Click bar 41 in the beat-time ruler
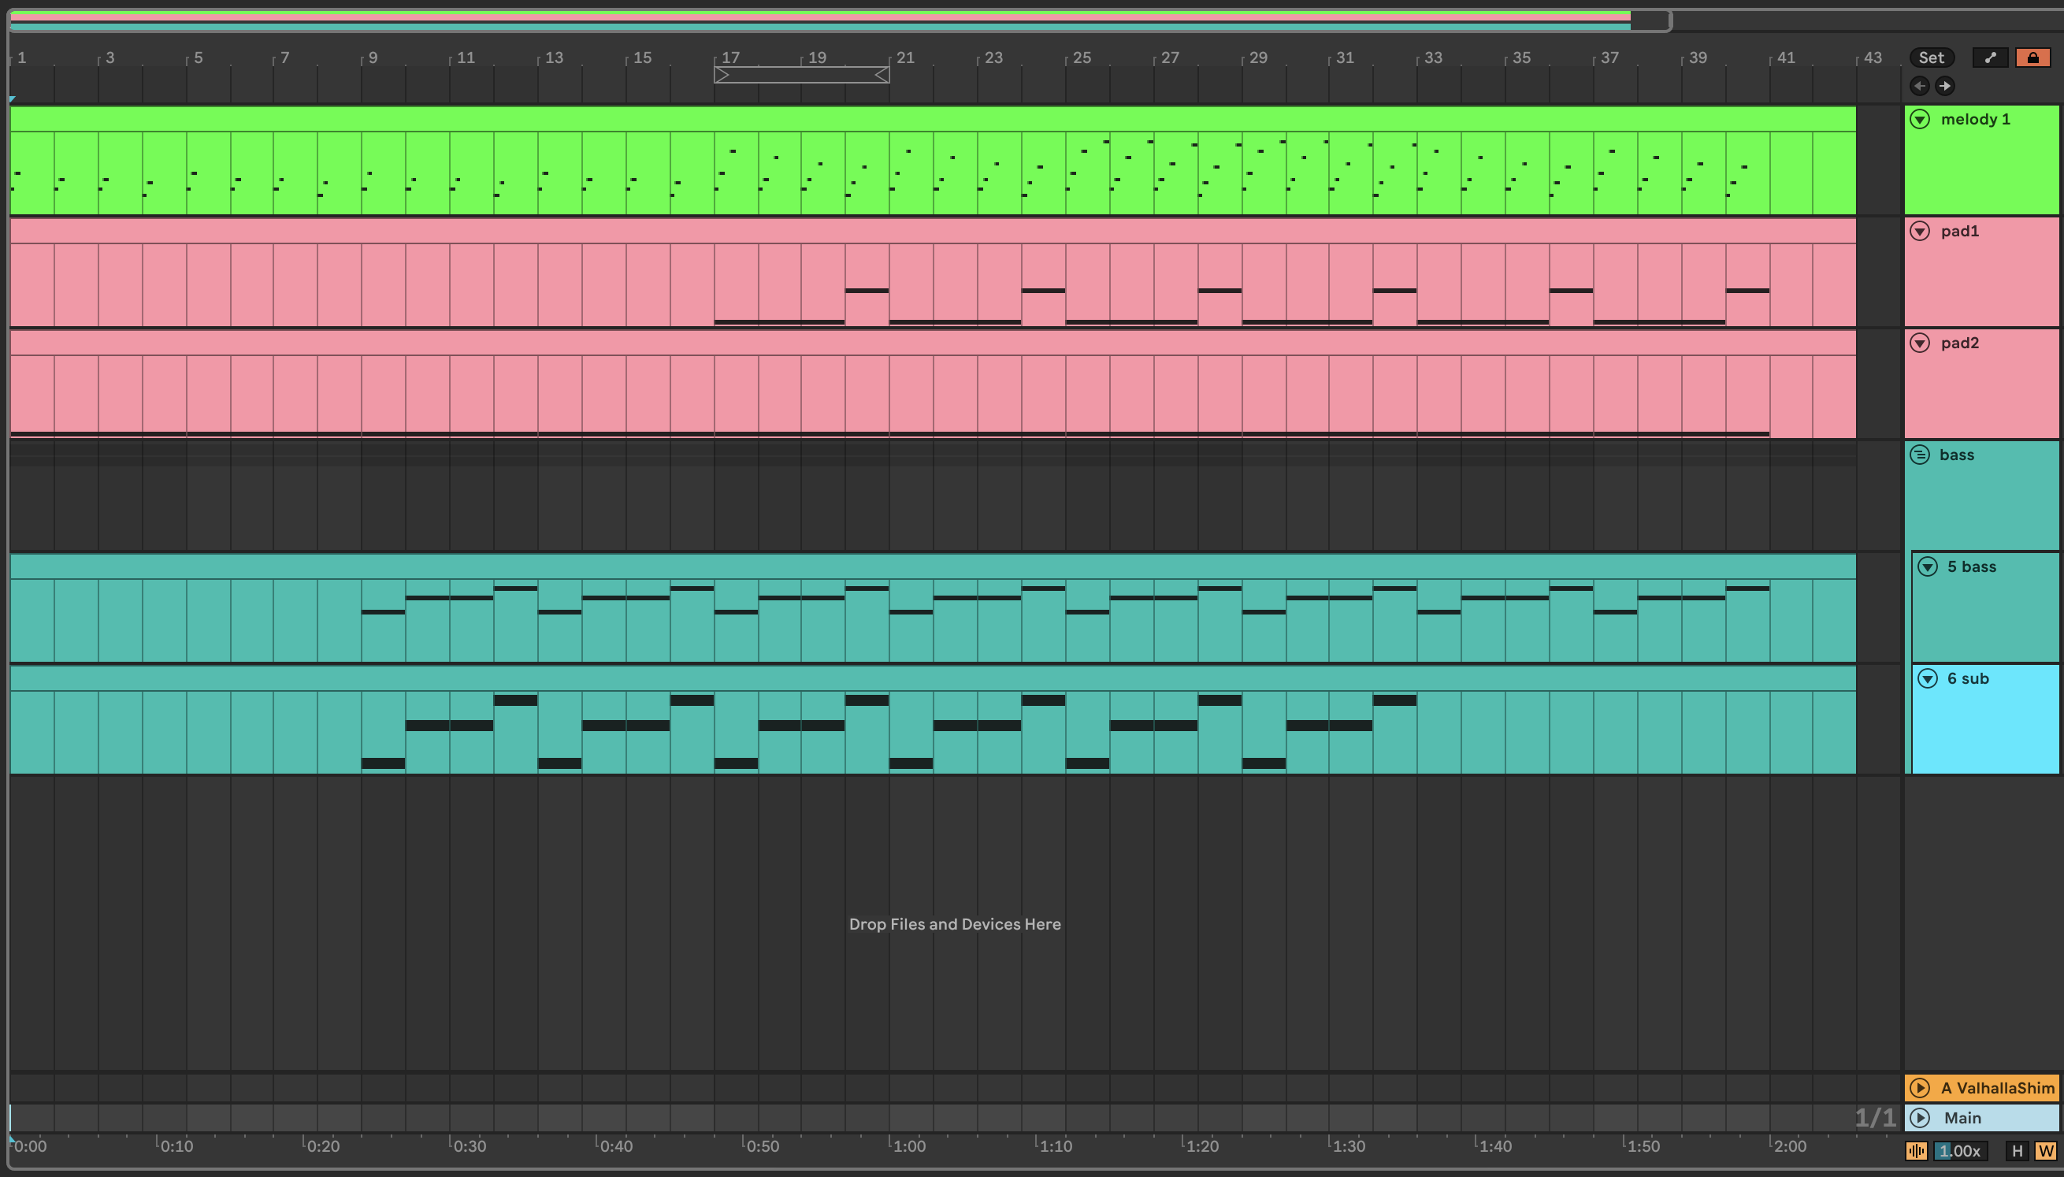 [x=1785, y=58]
